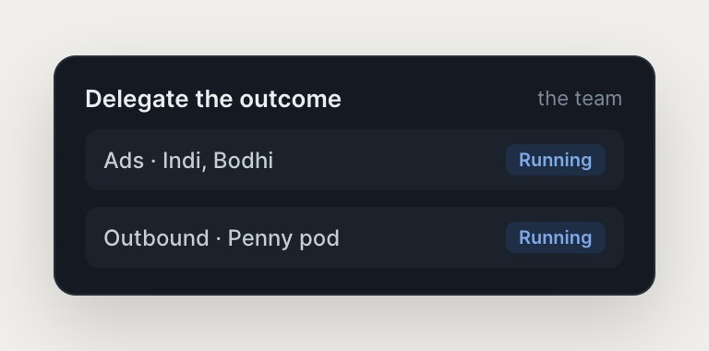Image resolution: width=709 pixels, height=351 pixels.
Task: Click the dot separator after Outbound
Action: click(x=219, y=238)
